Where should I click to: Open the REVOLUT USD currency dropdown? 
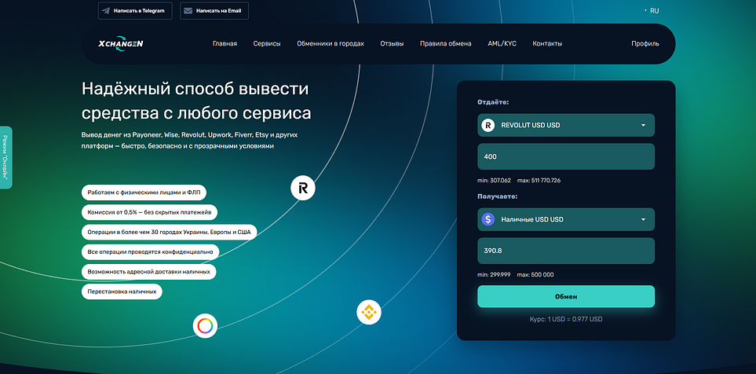coord(565,125)
